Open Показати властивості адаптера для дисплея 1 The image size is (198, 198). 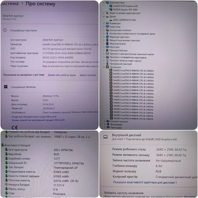(x=145, y=182)
